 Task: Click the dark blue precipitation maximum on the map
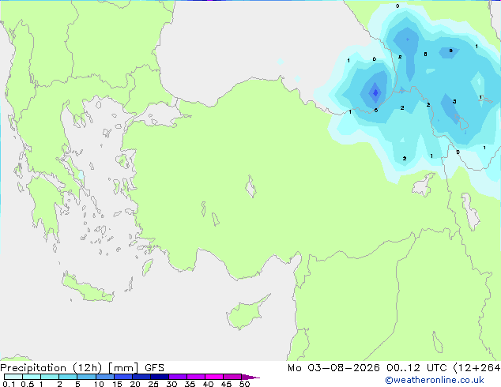coord(375,92)
